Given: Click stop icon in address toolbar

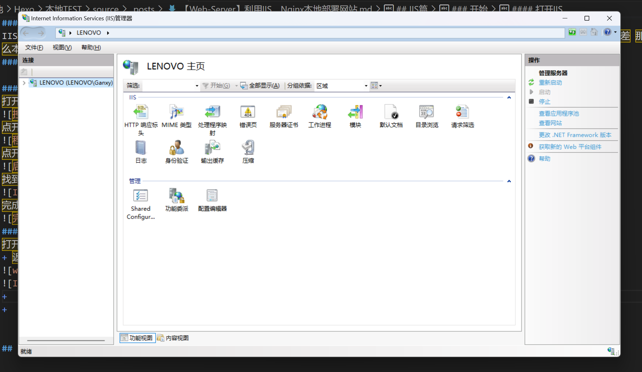Looking at the screenshot, I should pos(583,32).
